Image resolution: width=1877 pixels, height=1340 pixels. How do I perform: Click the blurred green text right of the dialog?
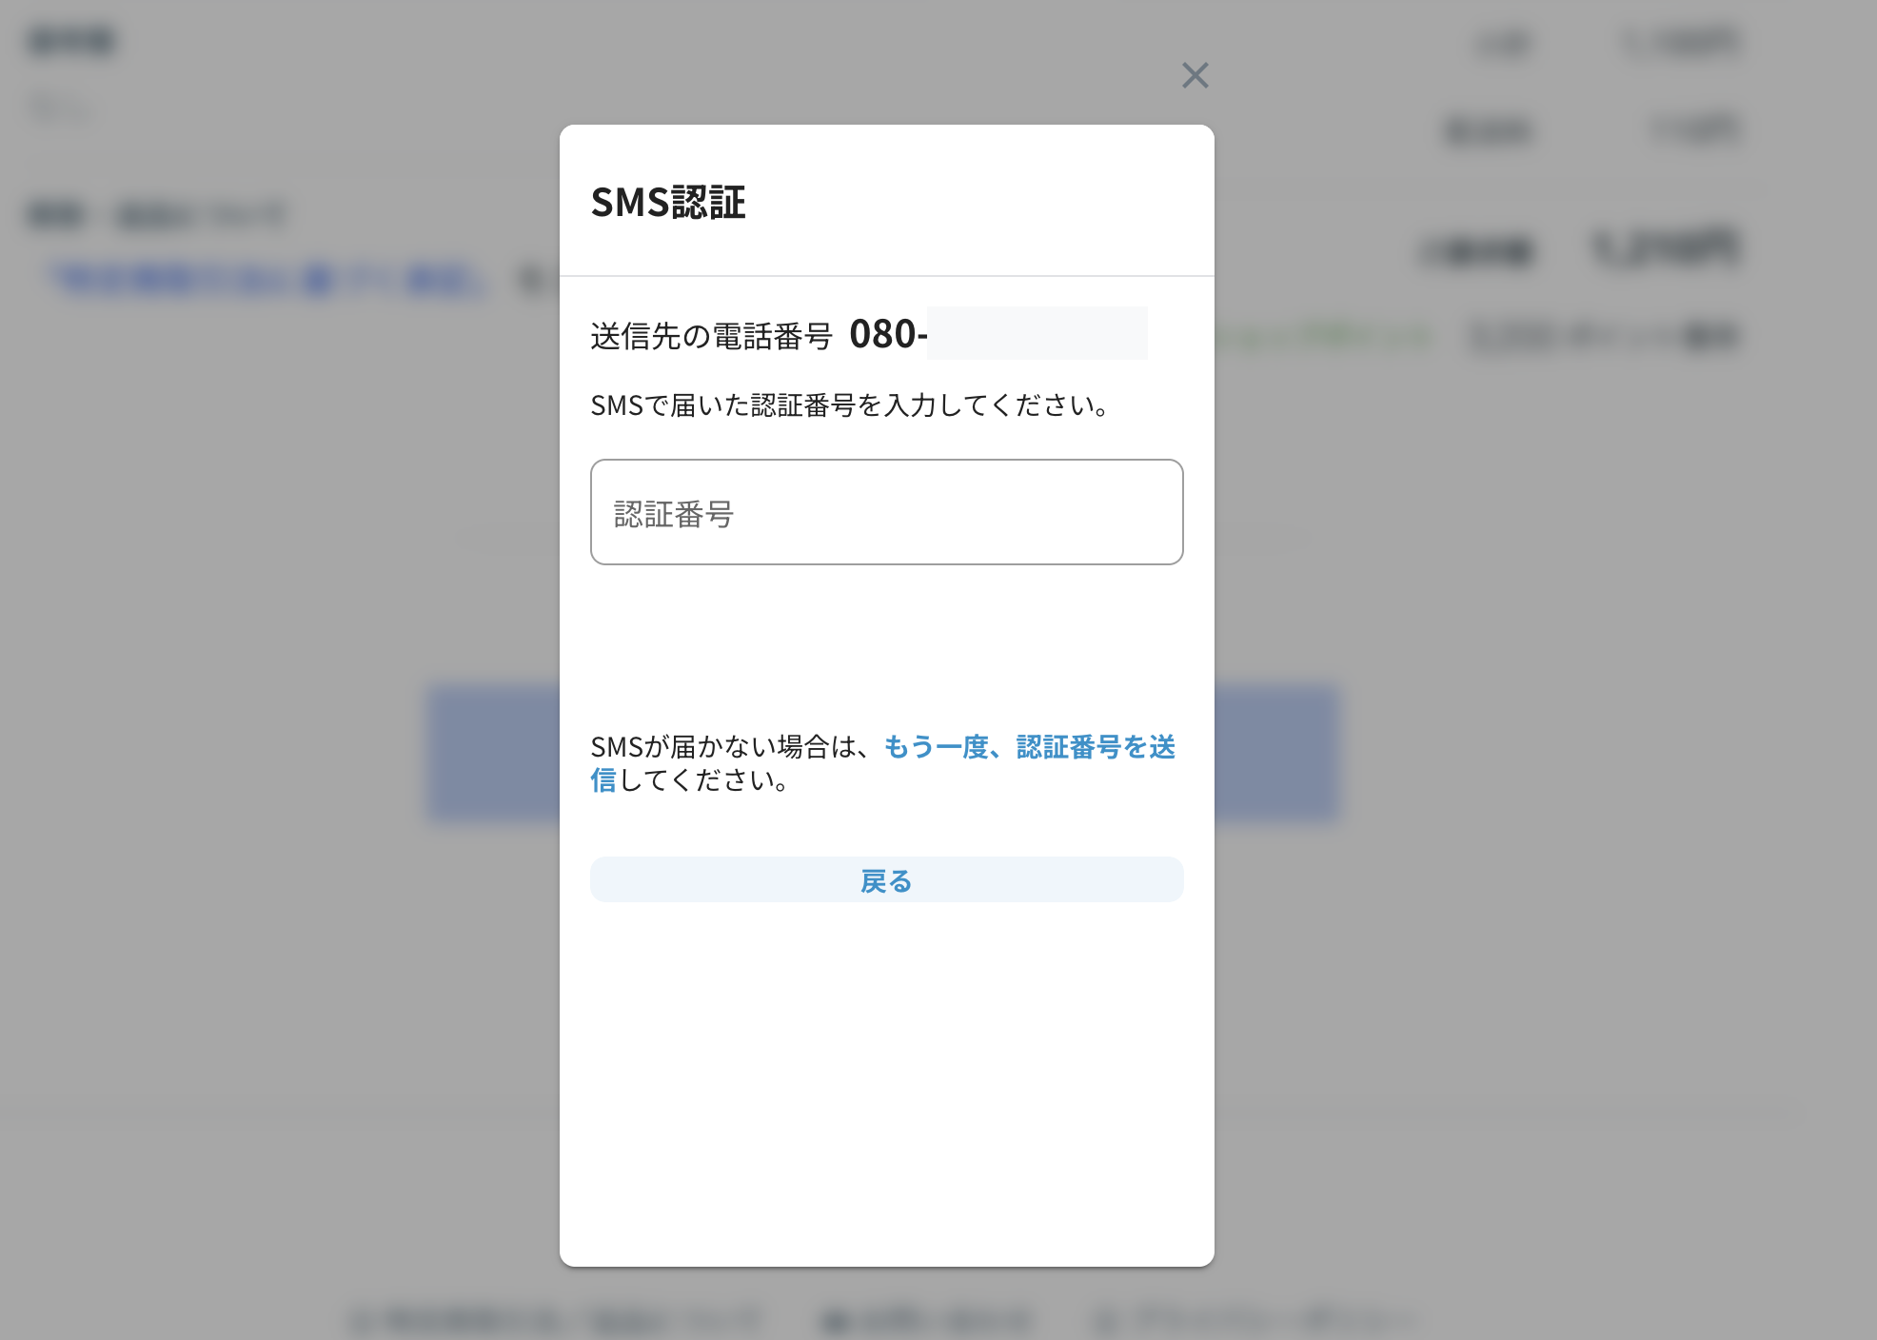tap(1324, 336)
